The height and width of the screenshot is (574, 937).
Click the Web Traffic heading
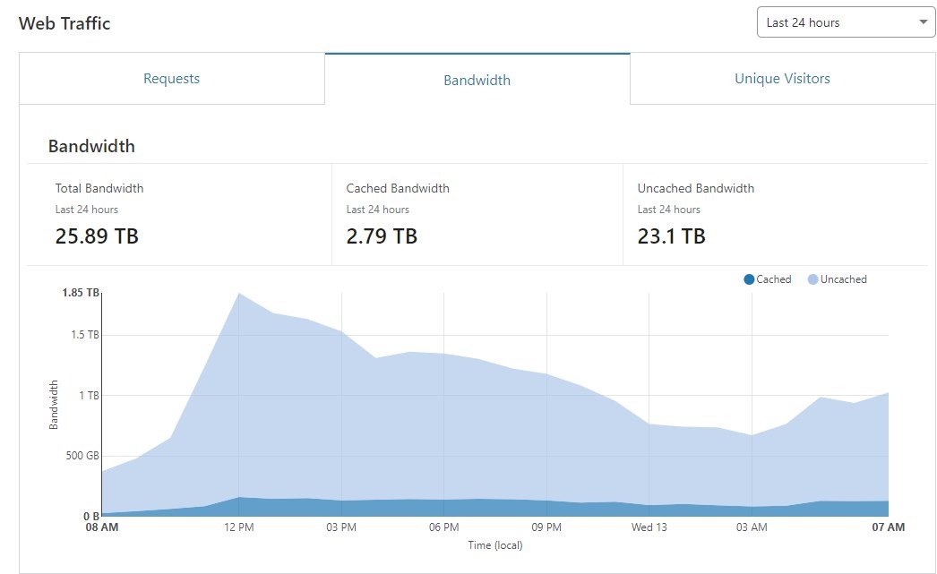coord(64,24)
